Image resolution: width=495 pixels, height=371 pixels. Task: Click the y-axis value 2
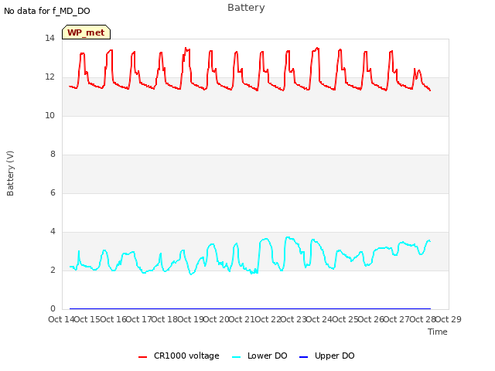point(53,271)
